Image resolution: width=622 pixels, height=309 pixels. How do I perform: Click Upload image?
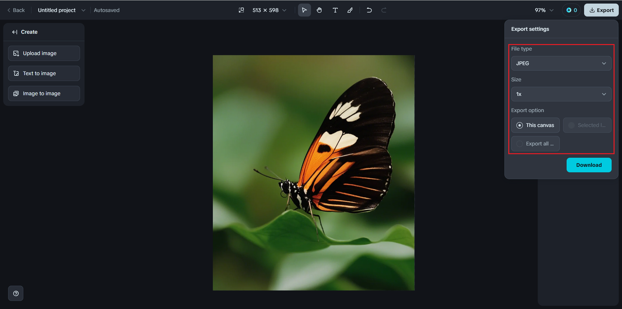[x=44, y=53]
